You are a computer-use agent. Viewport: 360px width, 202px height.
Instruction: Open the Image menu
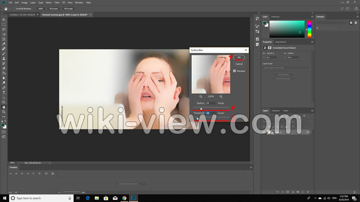(24, 3)
